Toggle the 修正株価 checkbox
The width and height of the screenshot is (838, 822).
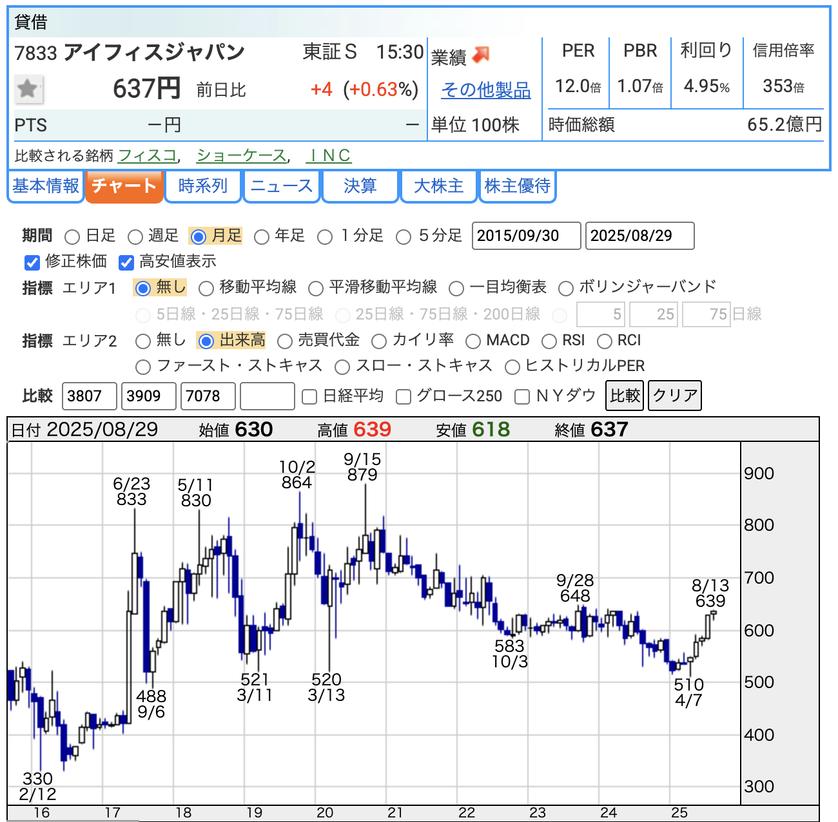[32, 262]
